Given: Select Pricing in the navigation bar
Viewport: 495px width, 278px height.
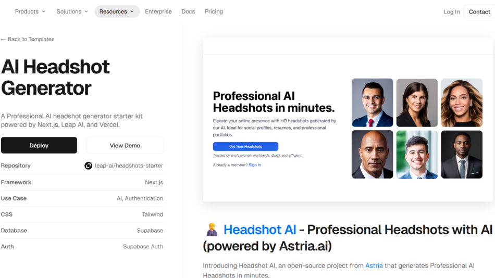Looking at the screenshot, I should pyautogui.click(x=214, y=11).
